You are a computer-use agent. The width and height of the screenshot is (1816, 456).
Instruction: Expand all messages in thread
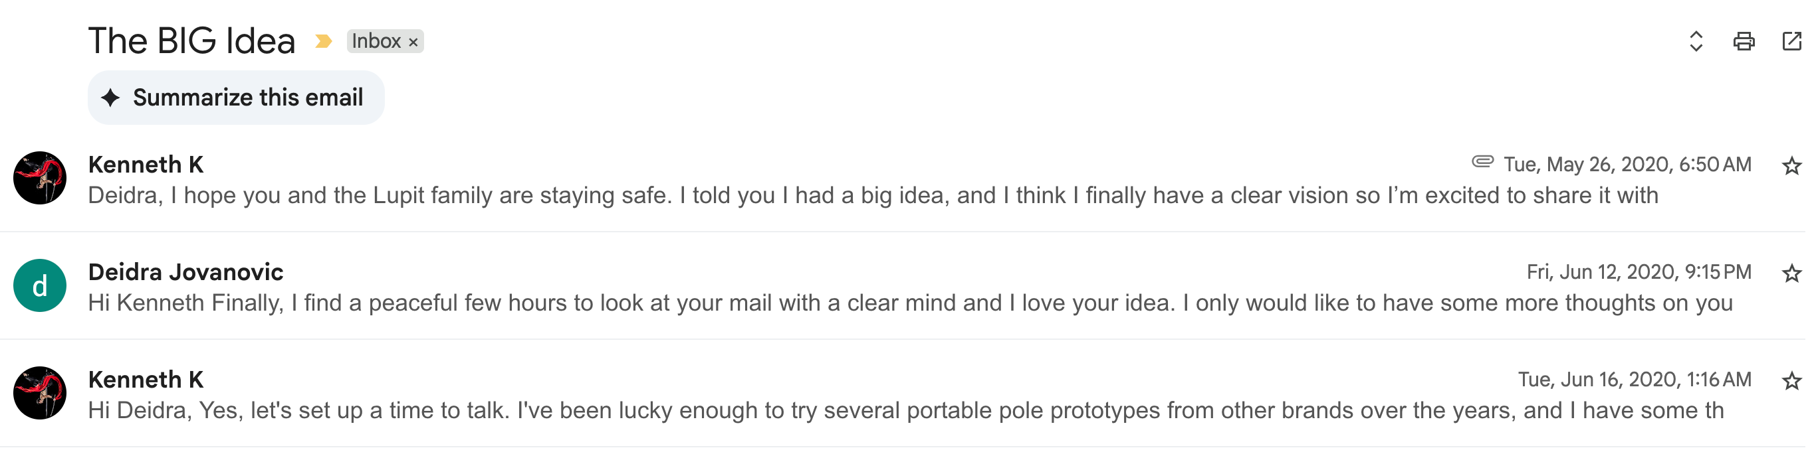1696,42
